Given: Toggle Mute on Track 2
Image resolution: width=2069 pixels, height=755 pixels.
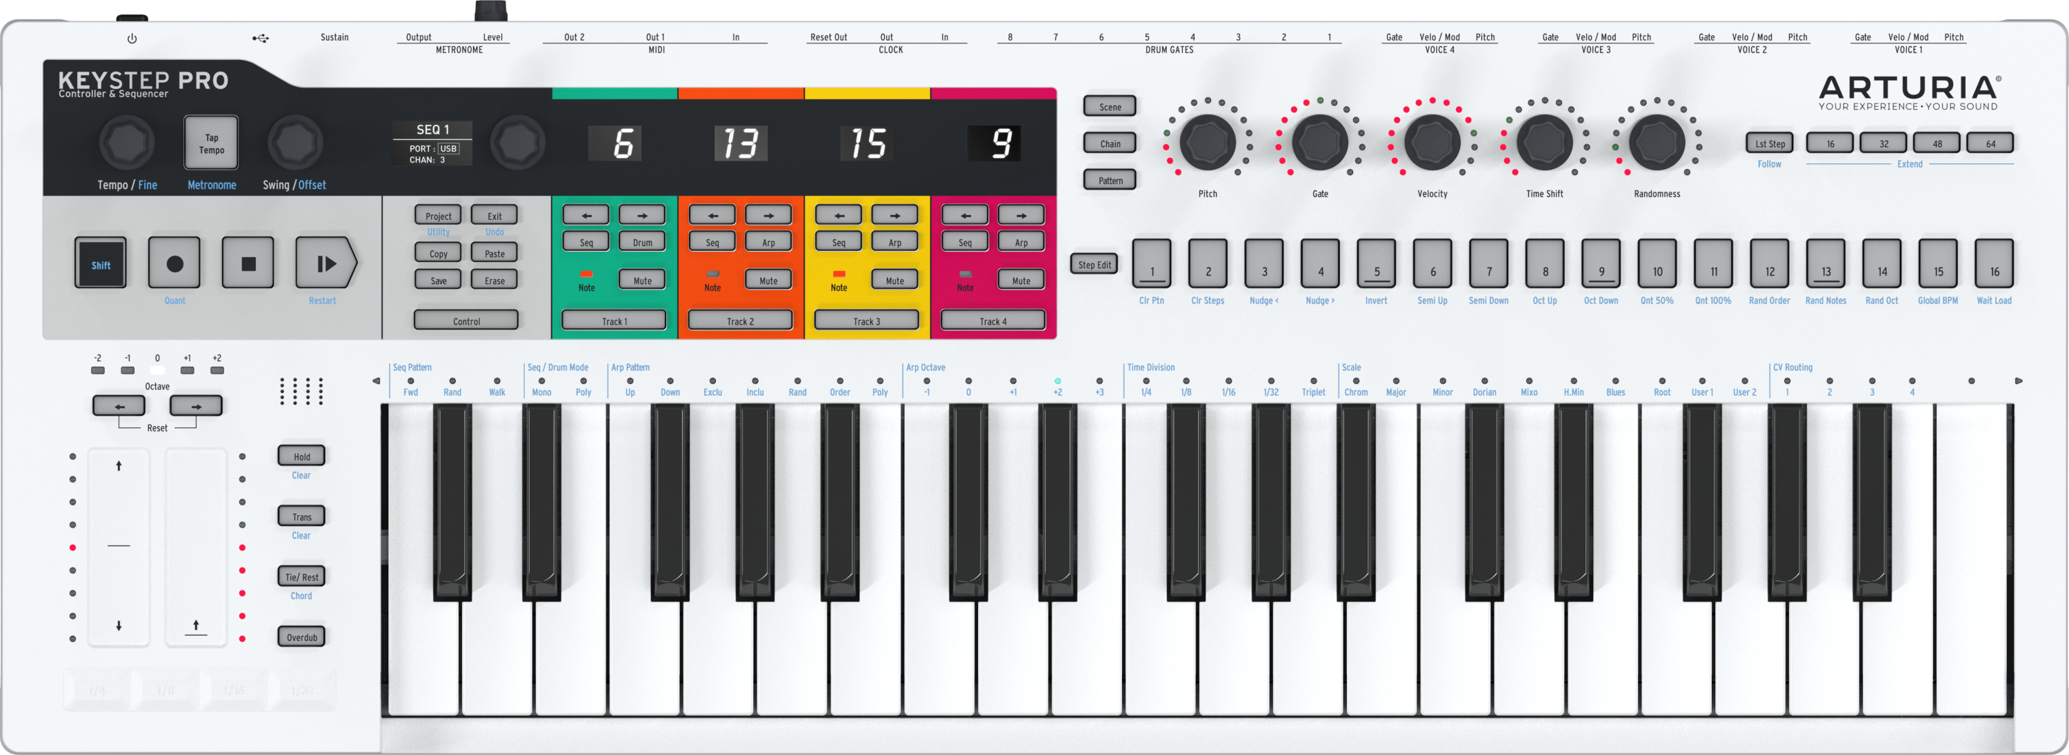Looking at the screenshot, I should (768, 281).
